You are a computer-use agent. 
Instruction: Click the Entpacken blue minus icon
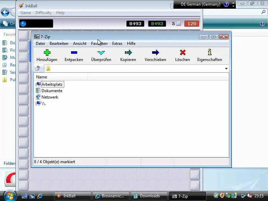tap(74, 53)
